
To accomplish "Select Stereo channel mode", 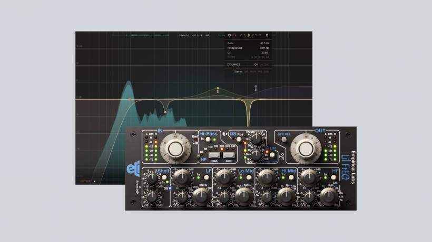I will coord(238,71).
